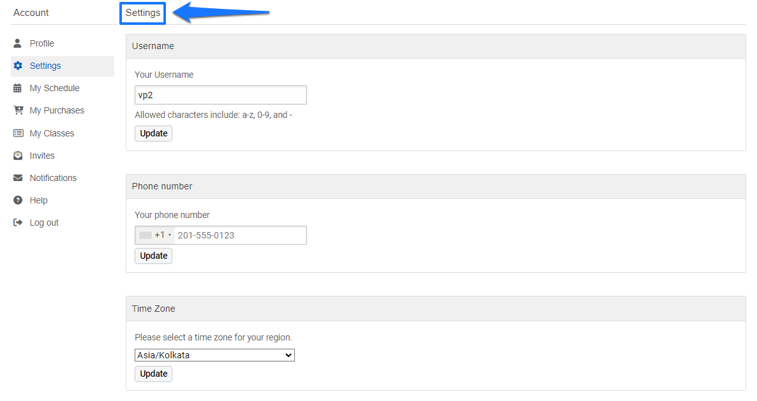Choose Log out link
Image resolution: width=757 pixels, height=401 pixels.
point(44,222)
